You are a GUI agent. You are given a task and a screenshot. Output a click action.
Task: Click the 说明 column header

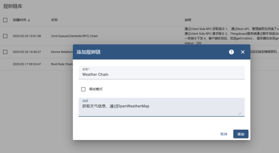[x=188, y=20]
